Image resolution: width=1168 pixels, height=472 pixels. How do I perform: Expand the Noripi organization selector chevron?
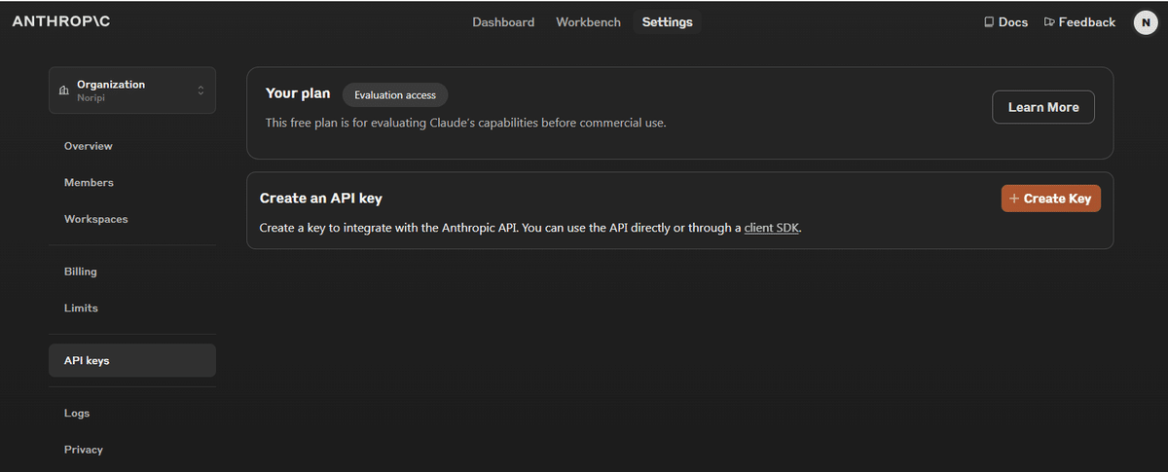[x=201, y=91]
